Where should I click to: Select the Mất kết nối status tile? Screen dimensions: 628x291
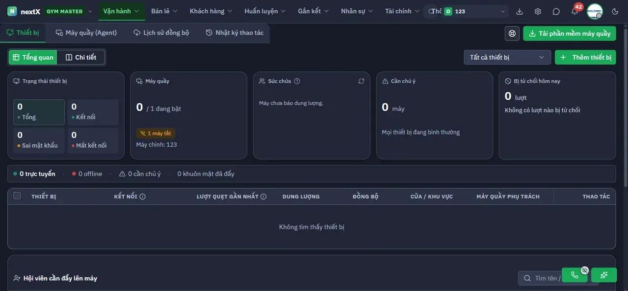click(93, 140)
